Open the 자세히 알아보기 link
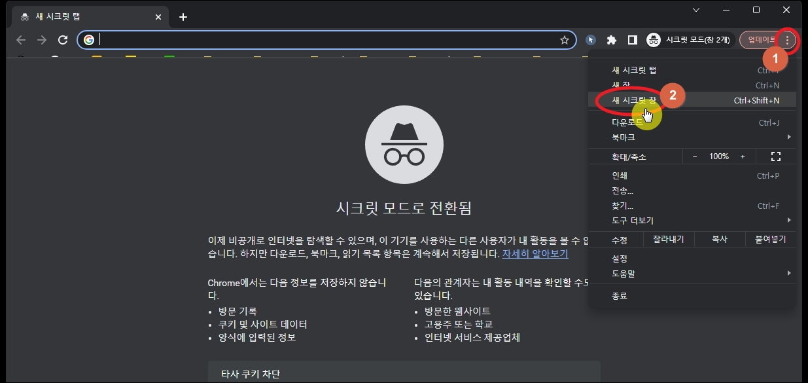 (535, 253)
